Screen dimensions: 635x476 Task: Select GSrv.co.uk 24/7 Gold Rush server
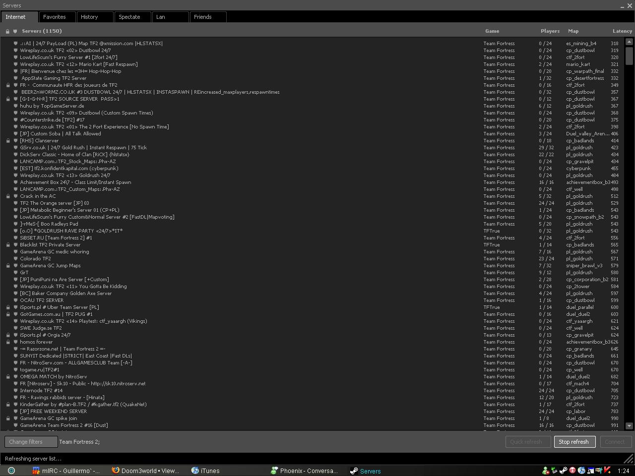click(313, 148)
